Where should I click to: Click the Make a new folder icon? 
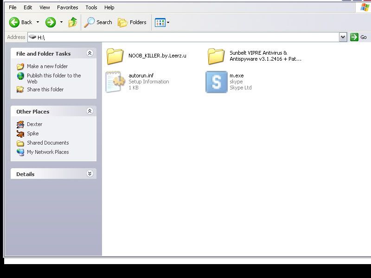tap(20, 66)
